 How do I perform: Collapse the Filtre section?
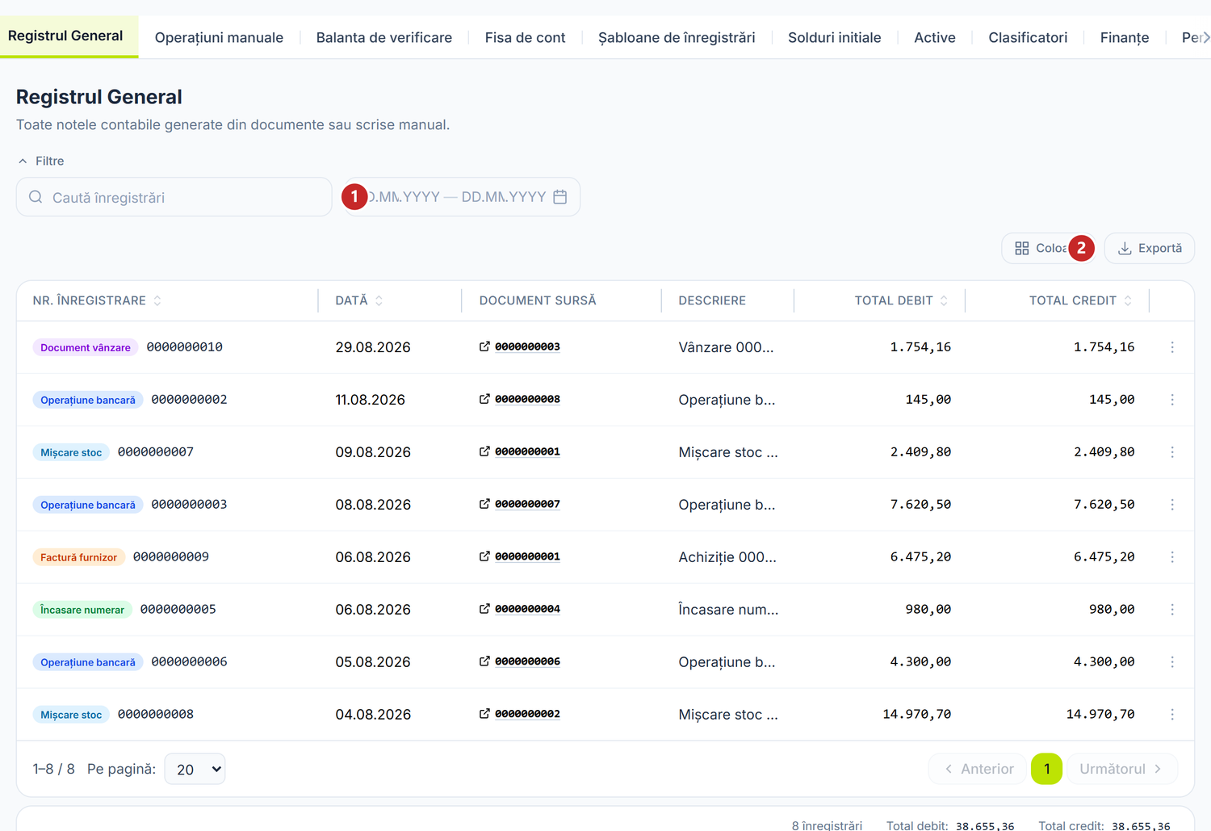tap(40, 161)
